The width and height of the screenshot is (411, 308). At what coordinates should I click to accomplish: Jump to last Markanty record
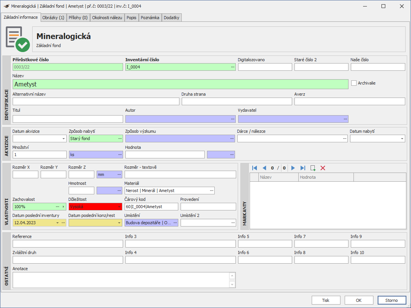303,168
